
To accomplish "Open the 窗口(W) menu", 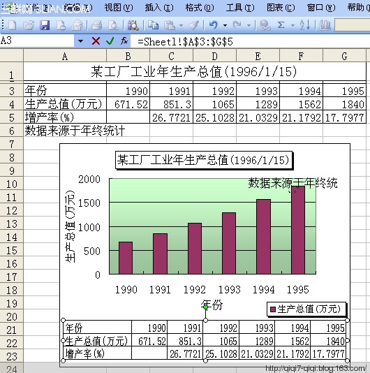I will tap(321, 8).
